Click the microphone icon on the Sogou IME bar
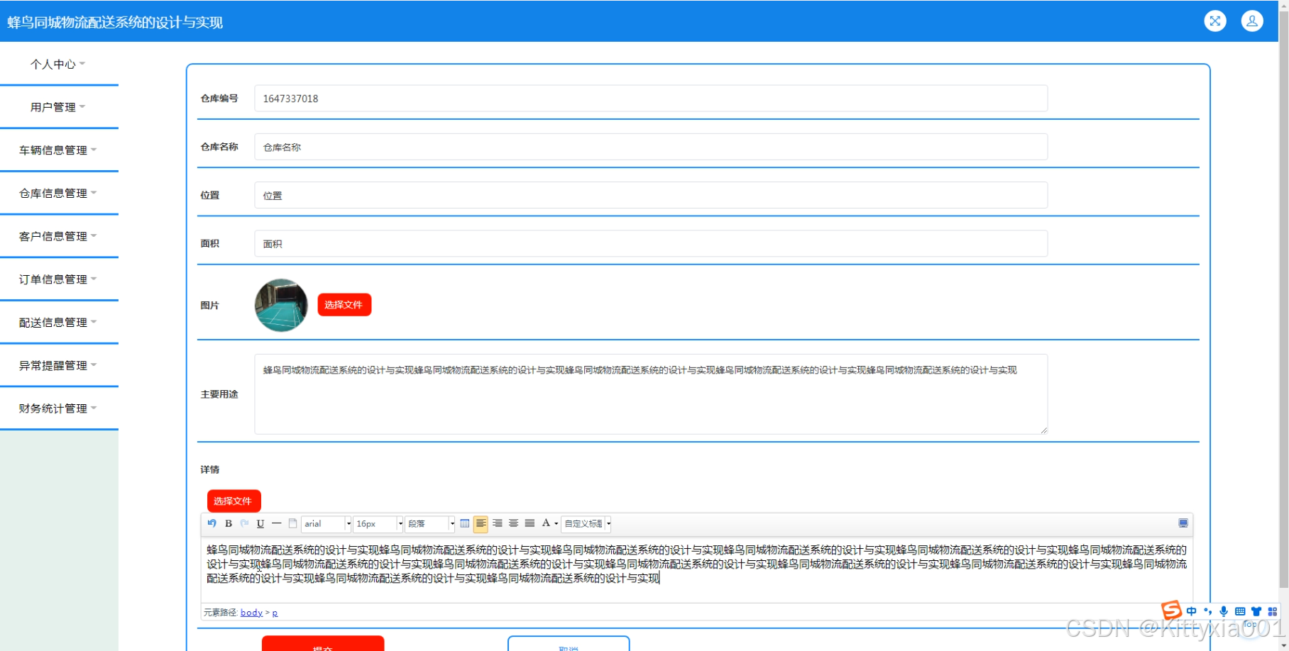Image resolution: width=1289 pixels, height=651 pixels. pos(1223,611)
